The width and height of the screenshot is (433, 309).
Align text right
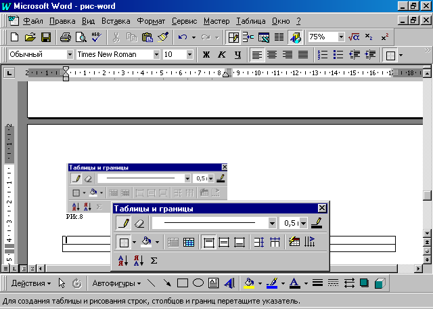click(288, 54)
